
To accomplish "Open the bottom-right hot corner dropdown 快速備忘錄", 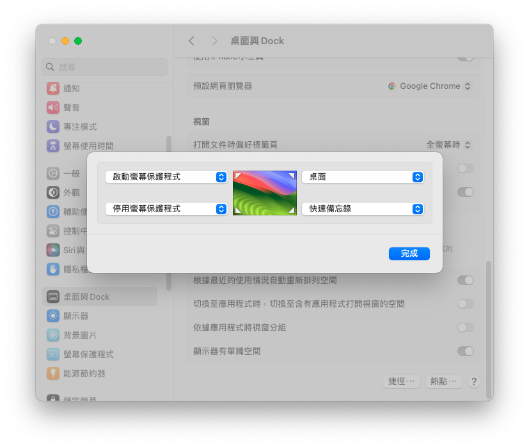I will 363,209.
